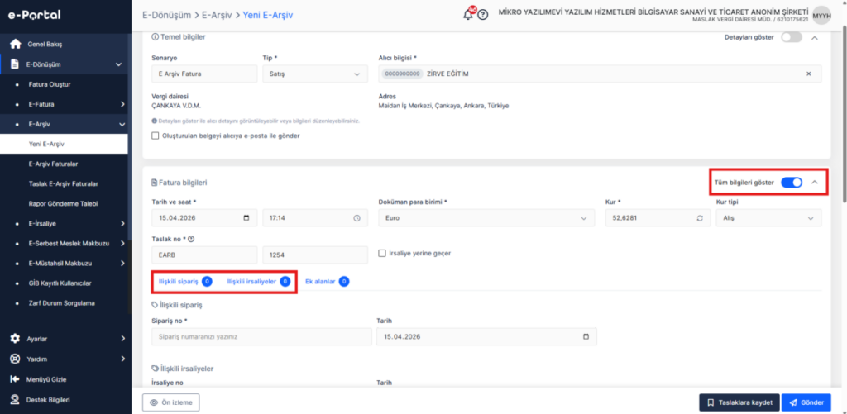Viewport: 847px width, 414px height.
Task: Collapse the E-Arşiv sidebar menu
Action: pos(121,124)
